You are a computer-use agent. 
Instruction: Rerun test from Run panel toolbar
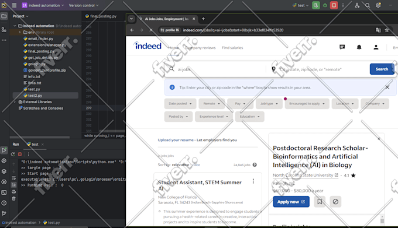(x=13, y=154)
